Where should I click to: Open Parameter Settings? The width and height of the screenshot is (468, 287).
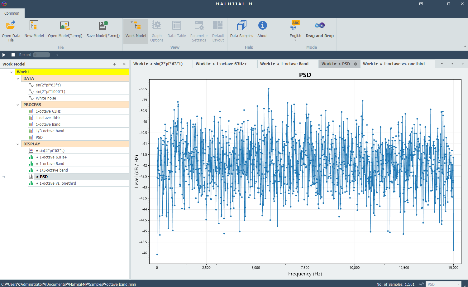[x=199, y=31]
